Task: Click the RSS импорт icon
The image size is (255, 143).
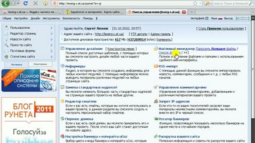Action: coord(156,66)
